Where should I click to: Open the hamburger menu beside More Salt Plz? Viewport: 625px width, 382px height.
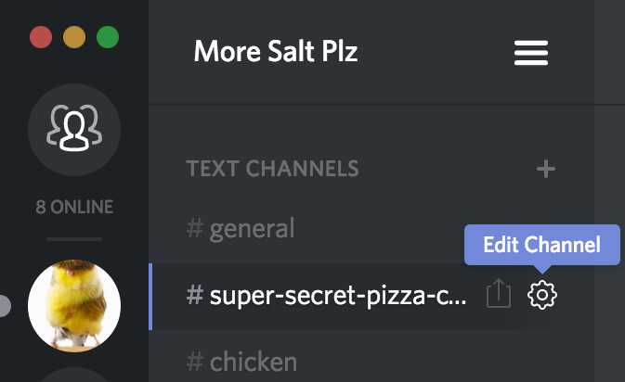(531, 53)
